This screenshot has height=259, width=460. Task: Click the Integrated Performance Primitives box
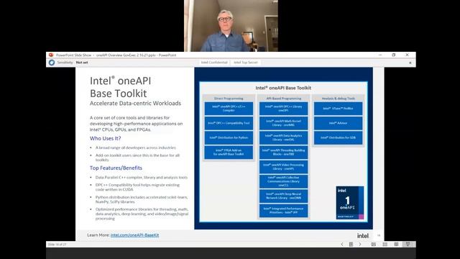[283, 211]
